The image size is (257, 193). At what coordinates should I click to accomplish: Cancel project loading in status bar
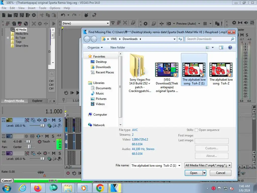coord(7,181)
